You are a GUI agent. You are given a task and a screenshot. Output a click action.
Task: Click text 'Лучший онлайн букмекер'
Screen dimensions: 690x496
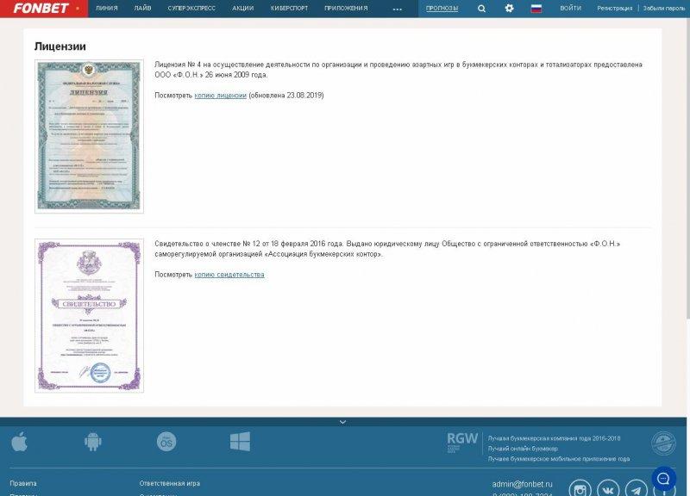(523, 449)
